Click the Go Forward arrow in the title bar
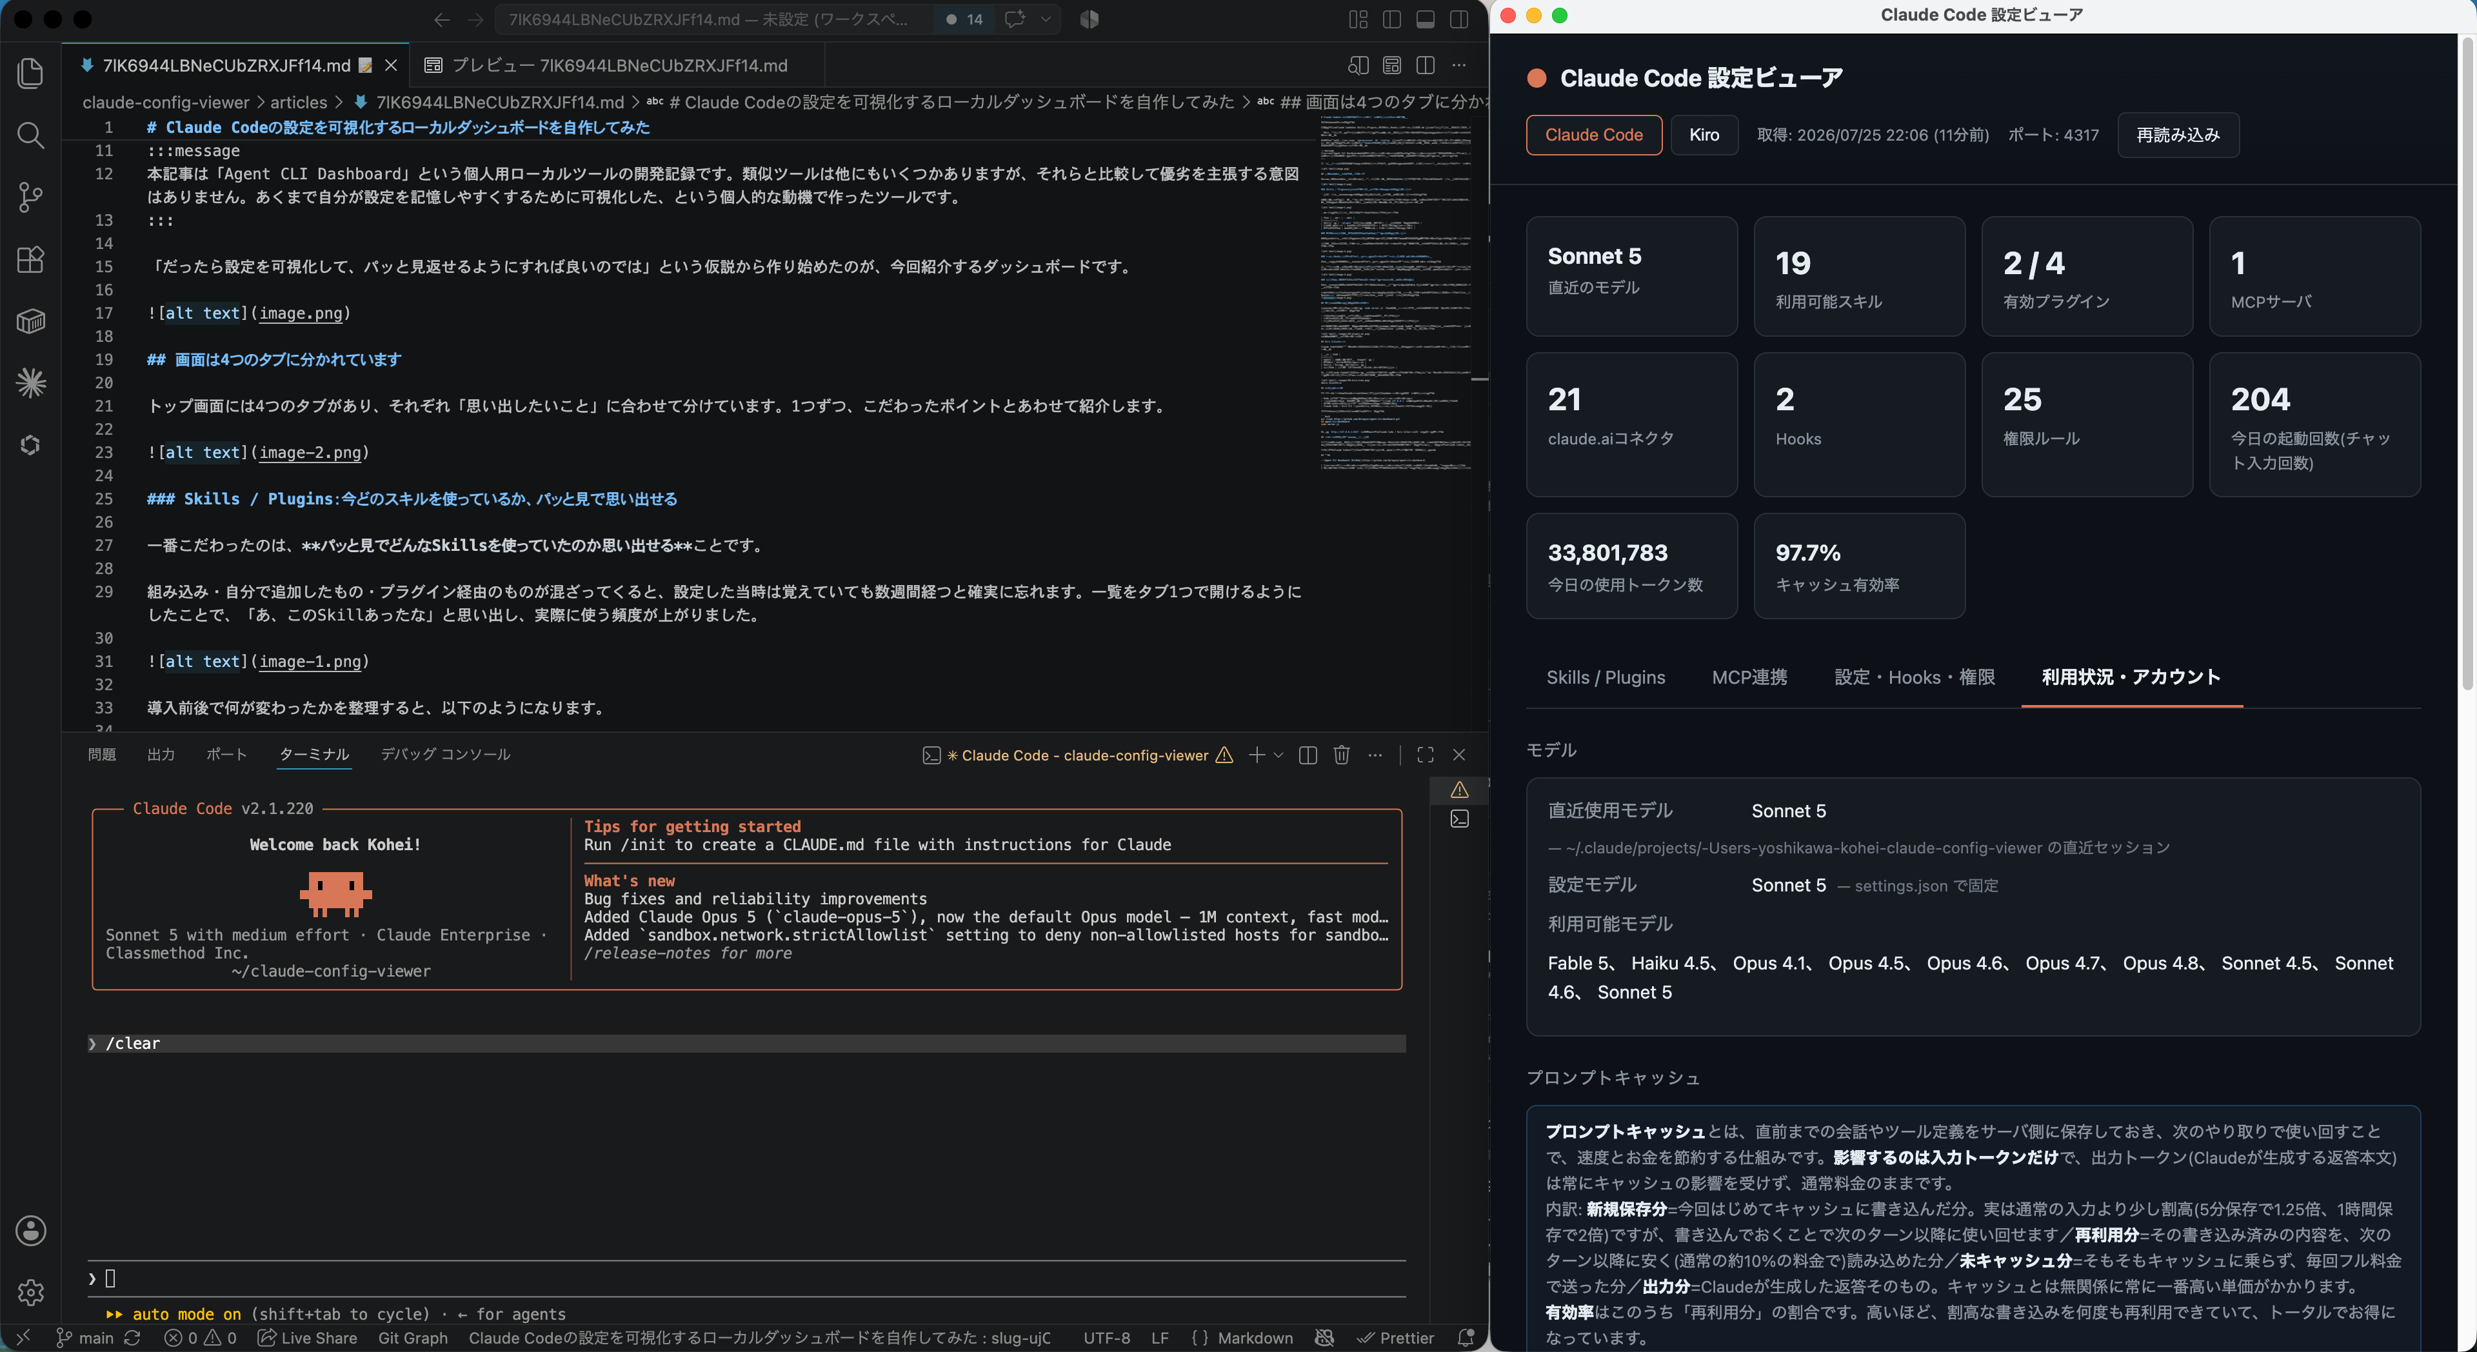The height and width of the screenshot is (1352, 2477). pyautogui.click(x=475, y=19)
